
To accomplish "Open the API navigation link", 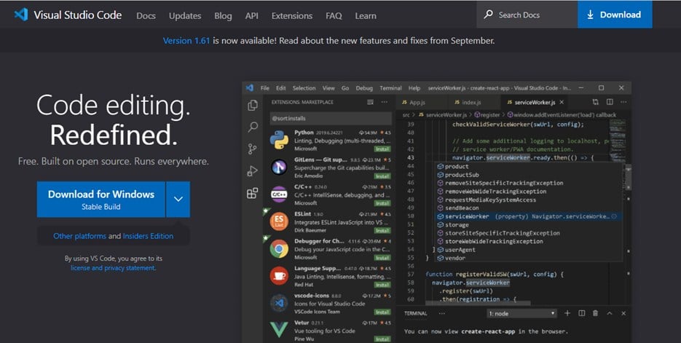I will tap(251, 15).
